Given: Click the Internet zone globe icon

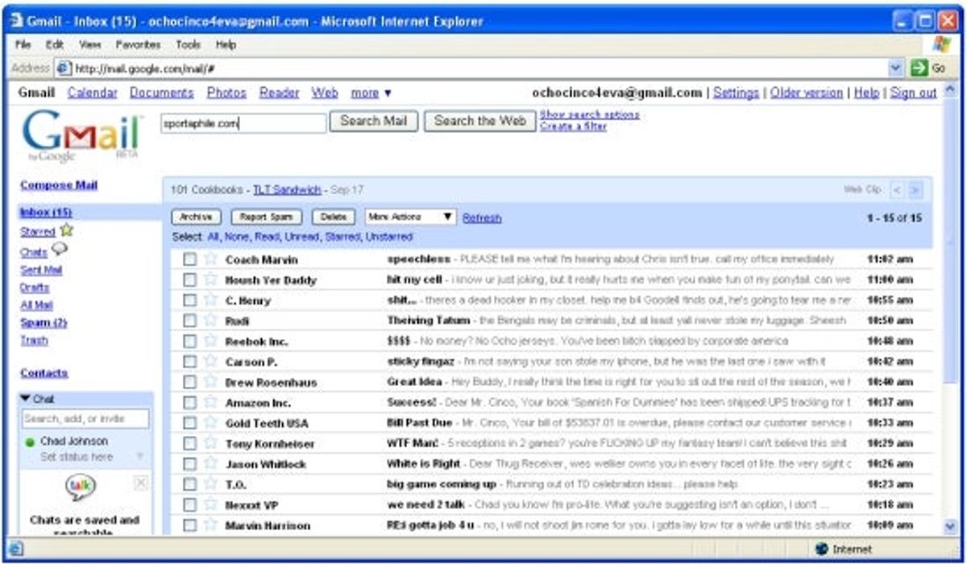Looking at the screenshot, I should (821, 549).
